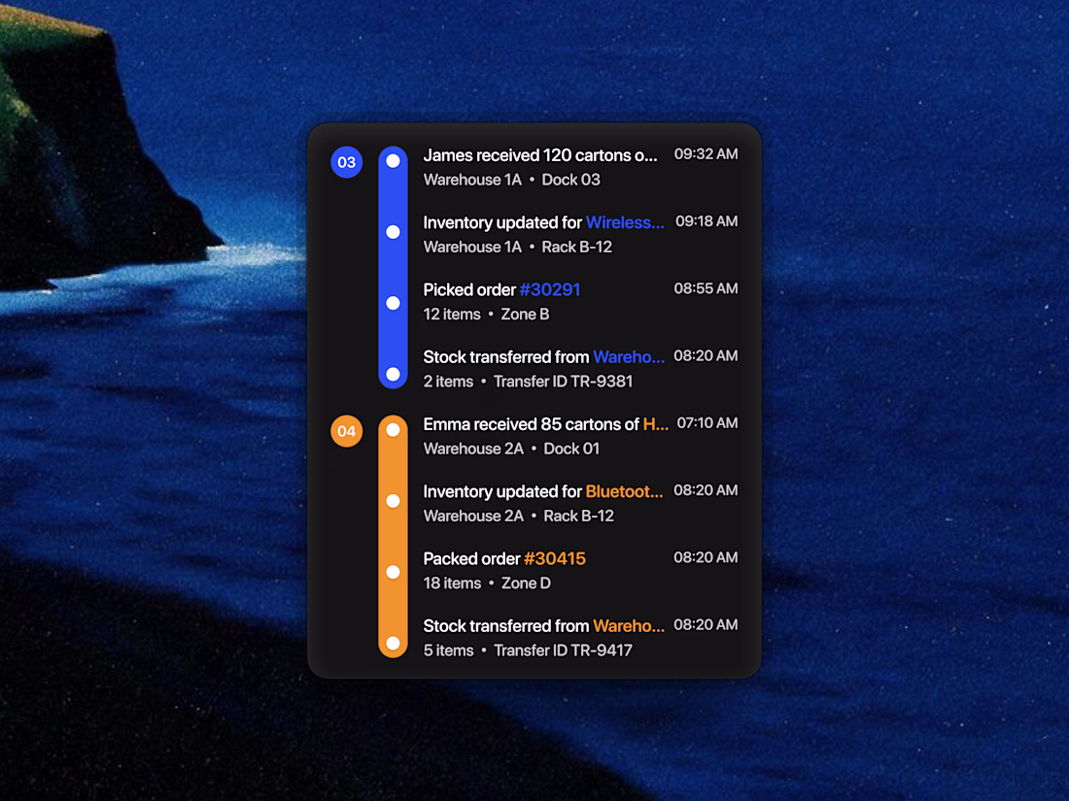
Task: Click the 'Warehouse 2A • Dock 01' detail line
Action: click(511, 449)
